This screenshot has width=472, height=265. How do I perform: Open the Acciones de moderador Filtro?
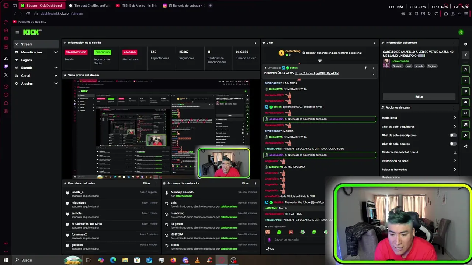pos(246,183)
